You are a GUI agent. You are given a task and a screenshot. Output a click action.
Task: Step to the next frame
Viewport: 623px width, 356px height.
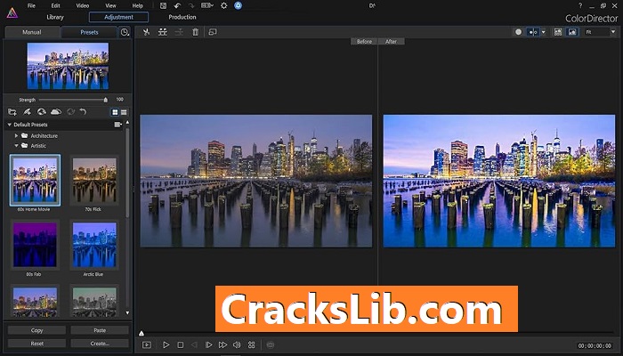(x=208, y=345)
